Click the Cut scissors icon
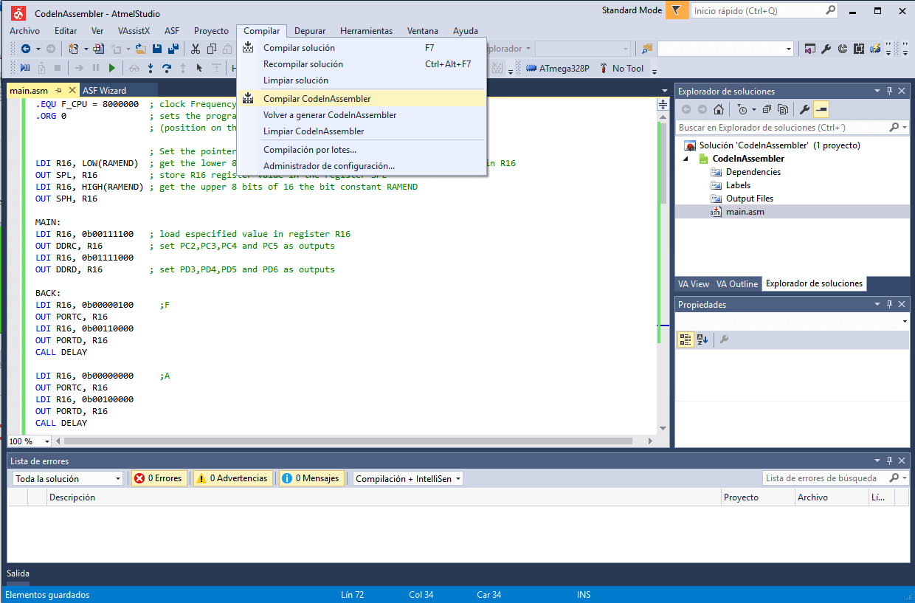Screen dimensions: 915x603 click(196, 49)
